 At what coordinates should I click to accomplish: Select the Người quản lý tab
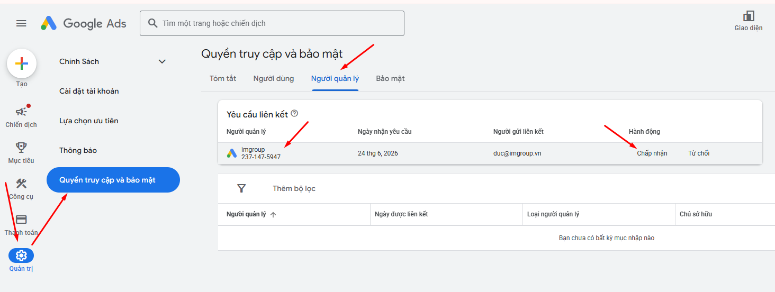pos(335,78)
